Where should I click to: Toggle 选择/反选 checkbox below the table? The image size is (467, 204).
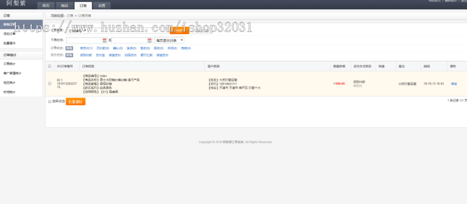[x=50, y=101]
